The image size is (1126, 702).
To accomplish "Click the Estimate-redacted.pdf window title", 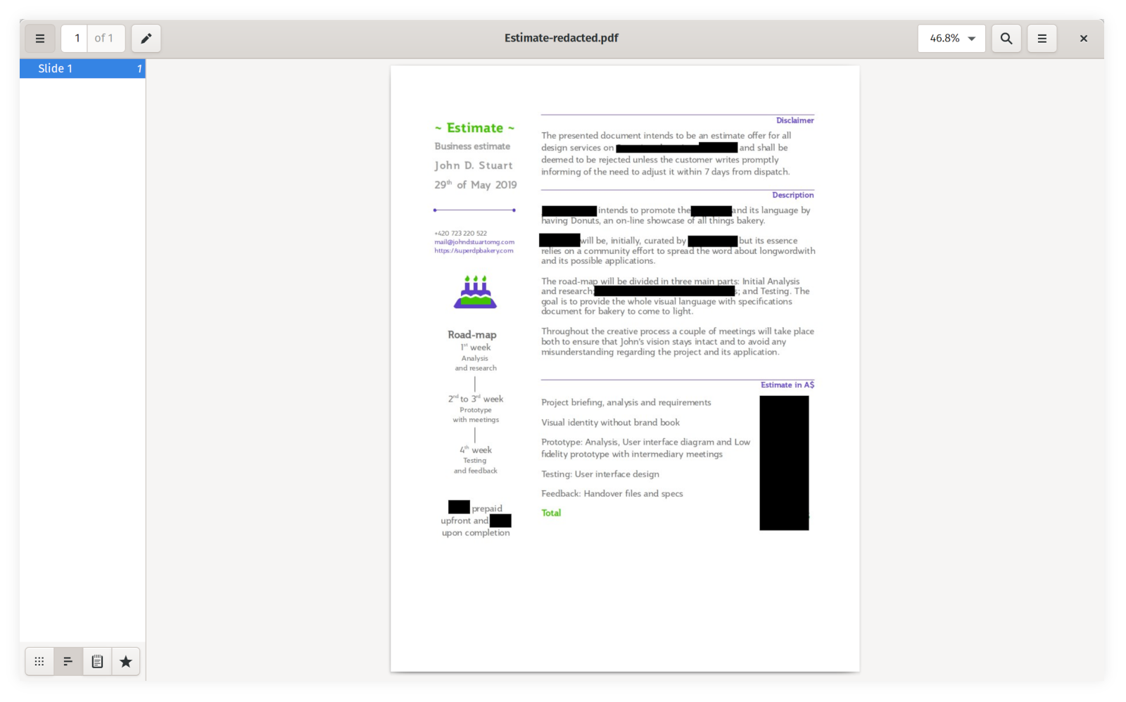I will pos(561,38).
